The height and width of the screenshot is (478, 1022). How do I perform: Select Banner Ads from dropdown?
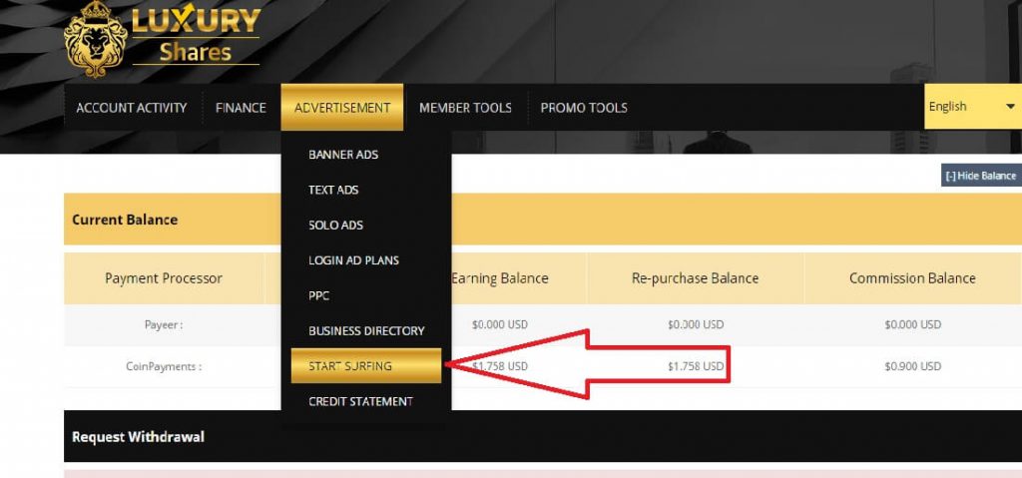[x=343, y=155]
